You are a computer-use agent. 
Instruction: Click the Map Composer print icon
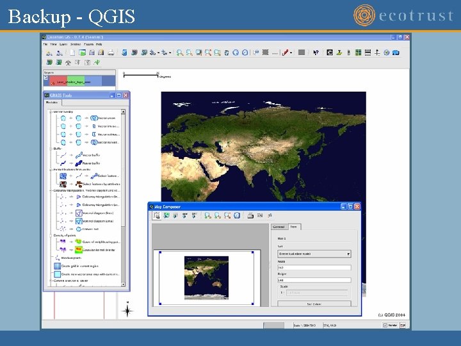tap(250, 215)
